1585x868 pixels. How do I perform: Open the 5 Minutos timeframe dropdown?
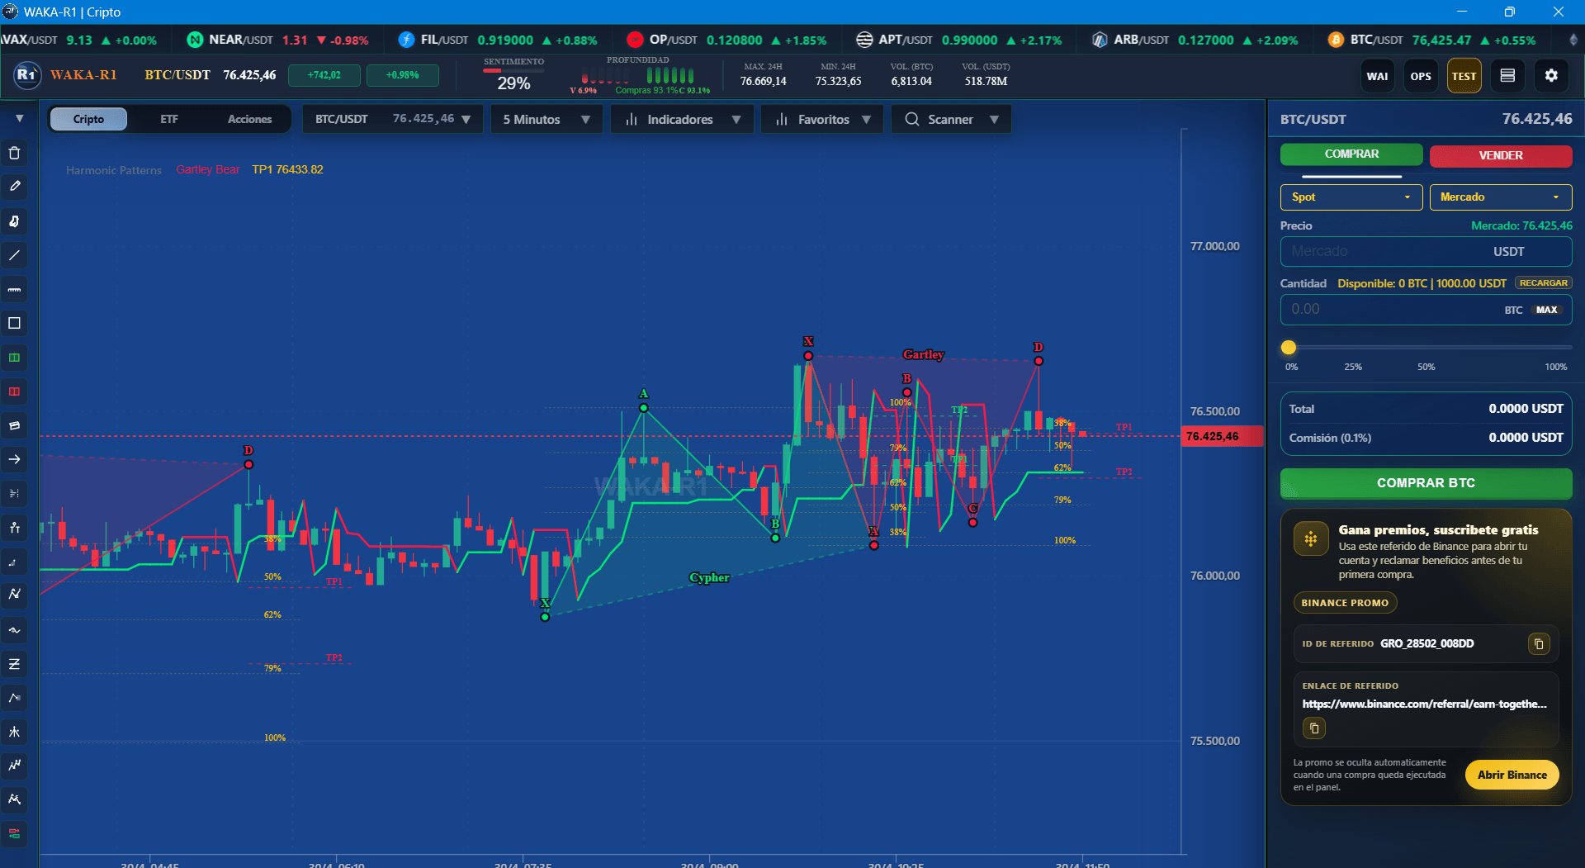pyautogui.click(x=546, y=120)
